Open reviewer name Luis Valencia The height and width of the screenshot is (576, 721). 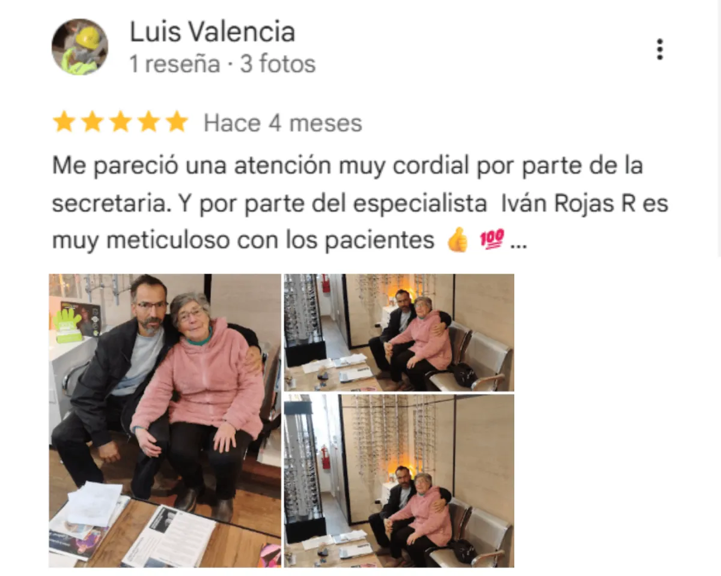click(x=212, y=32)
